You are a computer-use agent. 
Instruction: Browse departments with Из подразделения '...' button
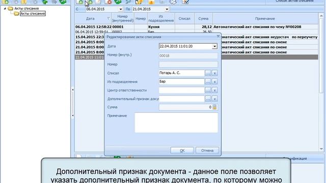click(x=208, y=82)
